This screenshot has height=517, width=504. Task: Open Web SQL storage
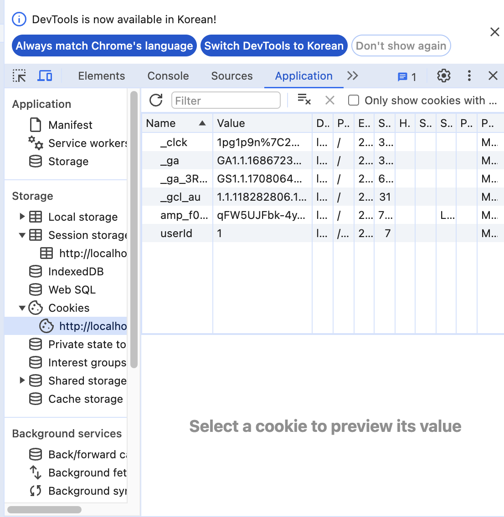(66, 289)
